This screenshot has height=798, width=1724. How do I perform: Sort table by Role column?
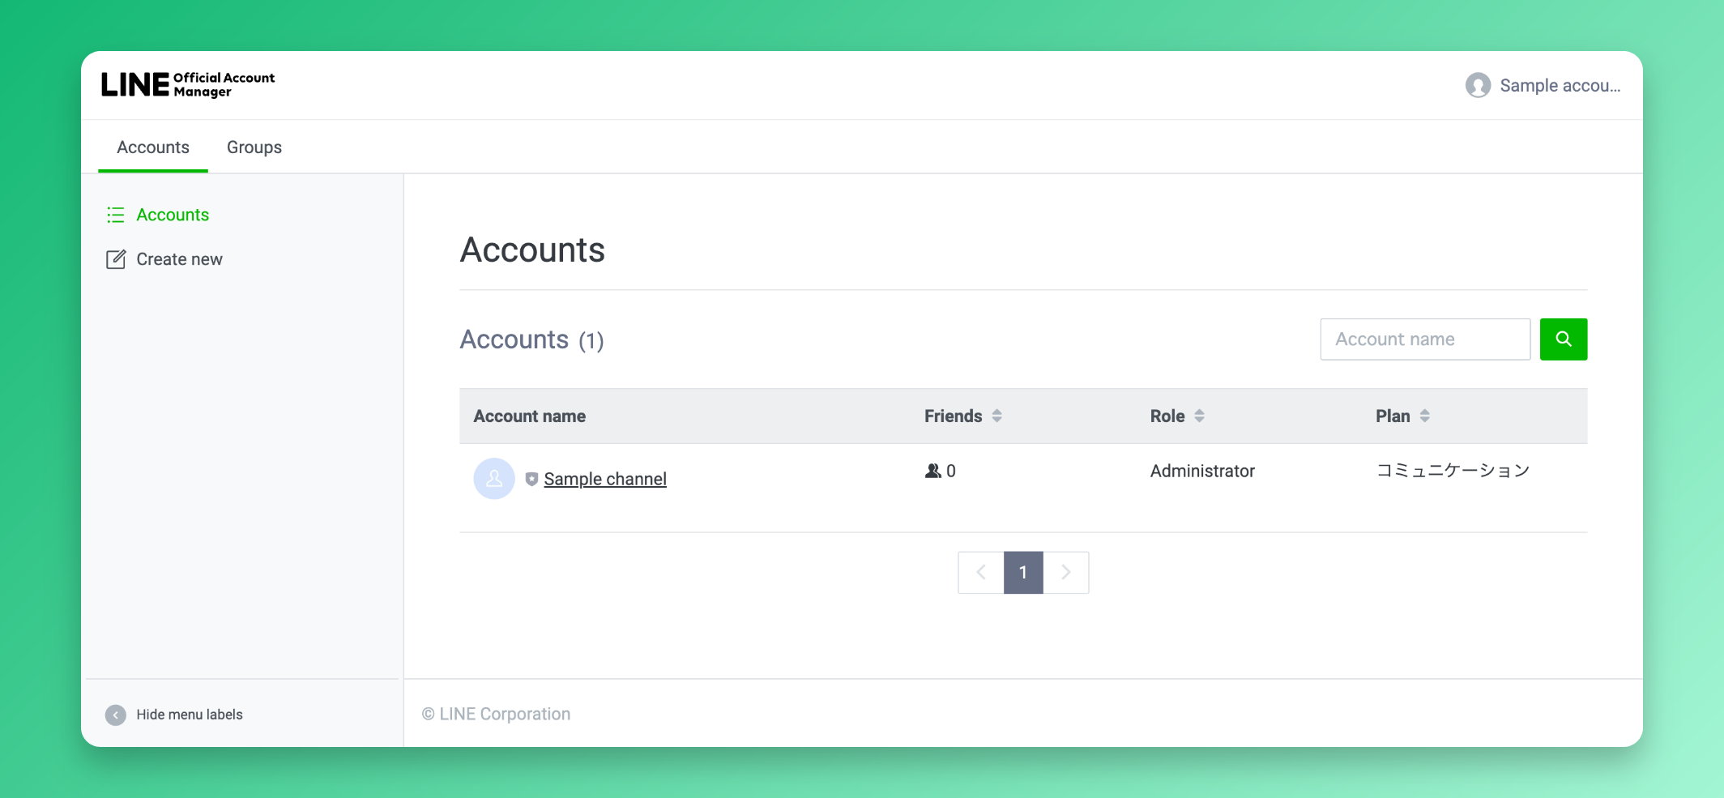[x=1199, y=416]
